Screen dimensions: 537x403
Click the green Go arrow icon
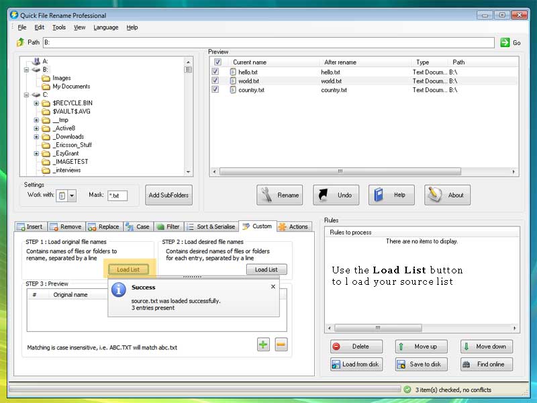[x=505, y=42]
